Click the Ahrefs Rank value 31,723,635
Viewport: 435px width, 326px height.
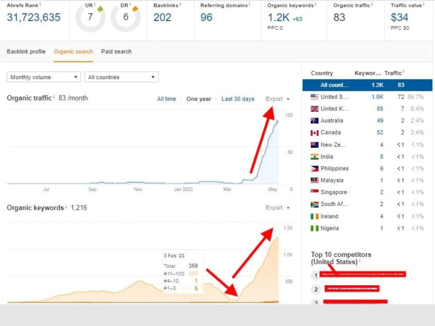point(33,17)
